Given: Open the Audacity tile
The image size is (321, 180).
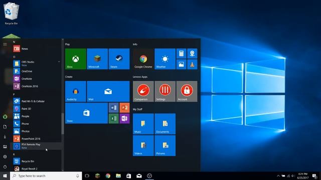Looking at the screenshot, I should (76, 91).
